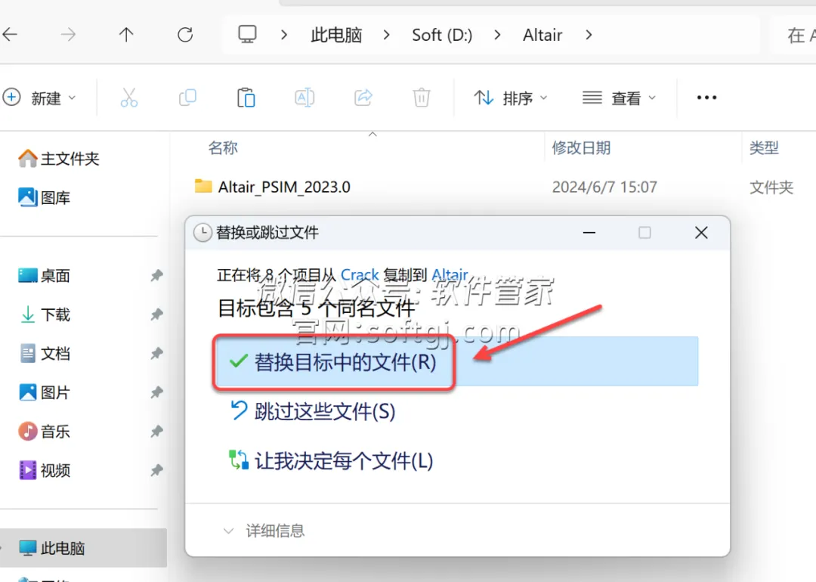The width and height of the screenshot is (816, 582).
Task: Expand 详细信息 details in the dialog
Action: coord(264,531)
